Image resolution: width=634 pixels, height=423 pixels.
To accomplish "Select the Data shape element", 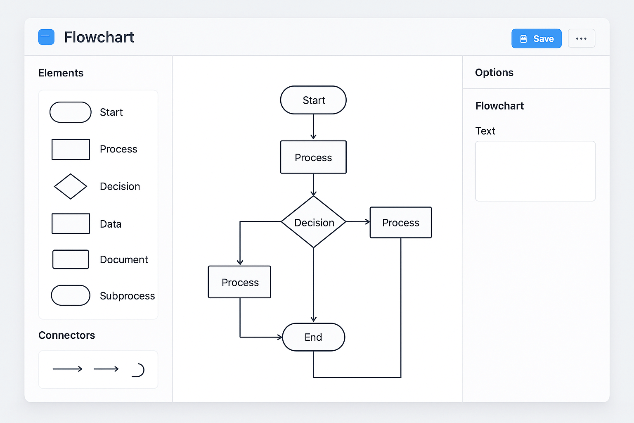I will [71, 223].
